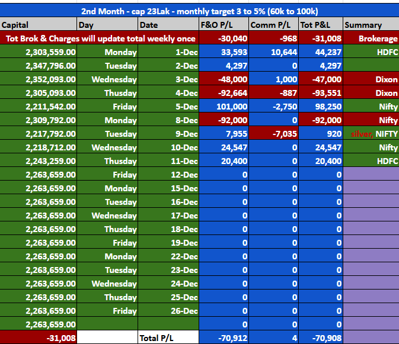This screenshot has height=344, width=399.
Task: Select Tot P&L value -47,000
Action: [x=321, y=79]
